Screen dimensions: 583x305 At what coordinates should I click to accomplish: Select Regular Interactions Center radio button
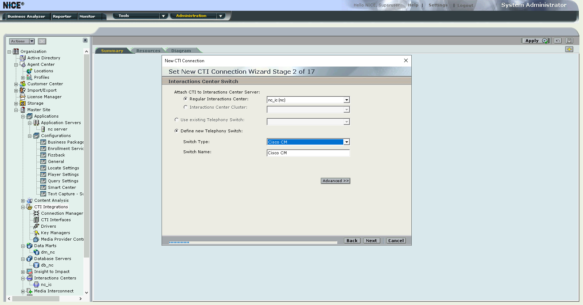[x=186, y=99]
